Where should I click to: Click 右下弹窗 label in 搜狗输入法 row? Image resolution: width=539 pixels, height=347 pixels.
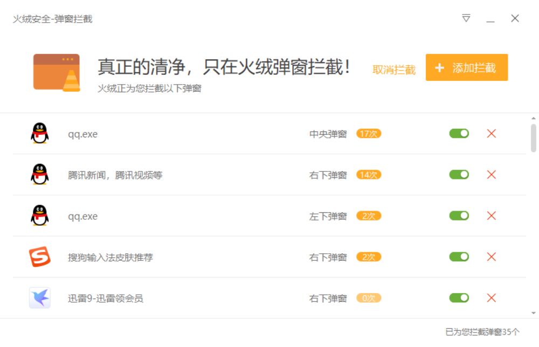[x=328, y=258]
